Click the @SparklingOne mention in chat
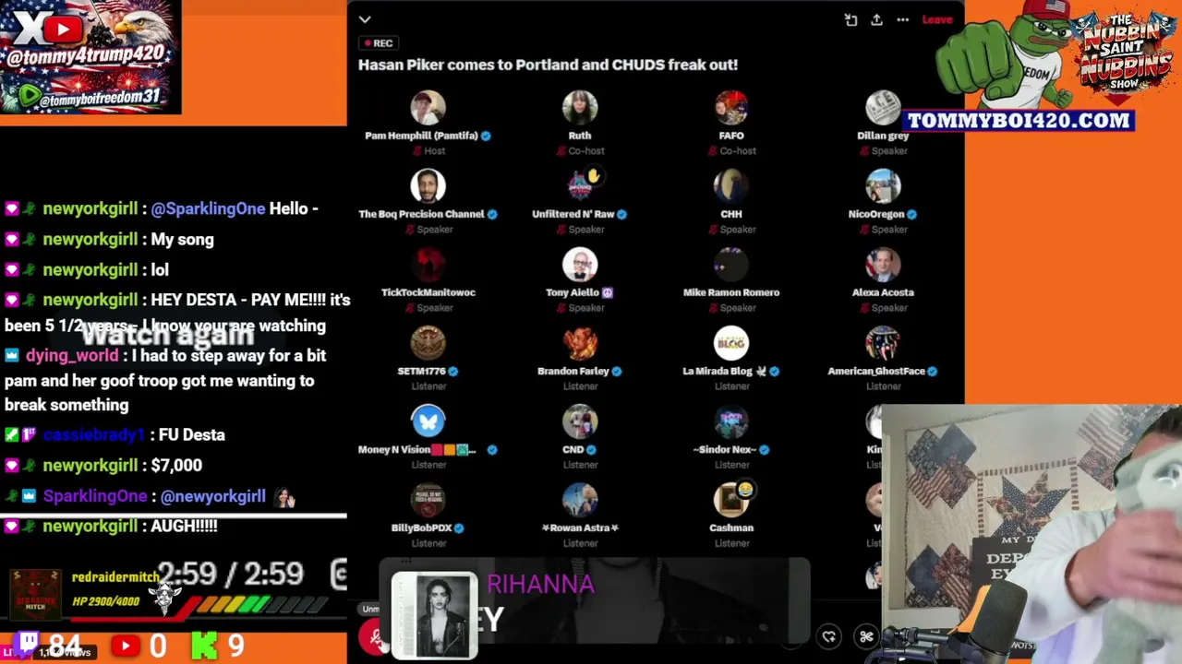The width and height of the screenshot is (1182, 664). point(208,209)
